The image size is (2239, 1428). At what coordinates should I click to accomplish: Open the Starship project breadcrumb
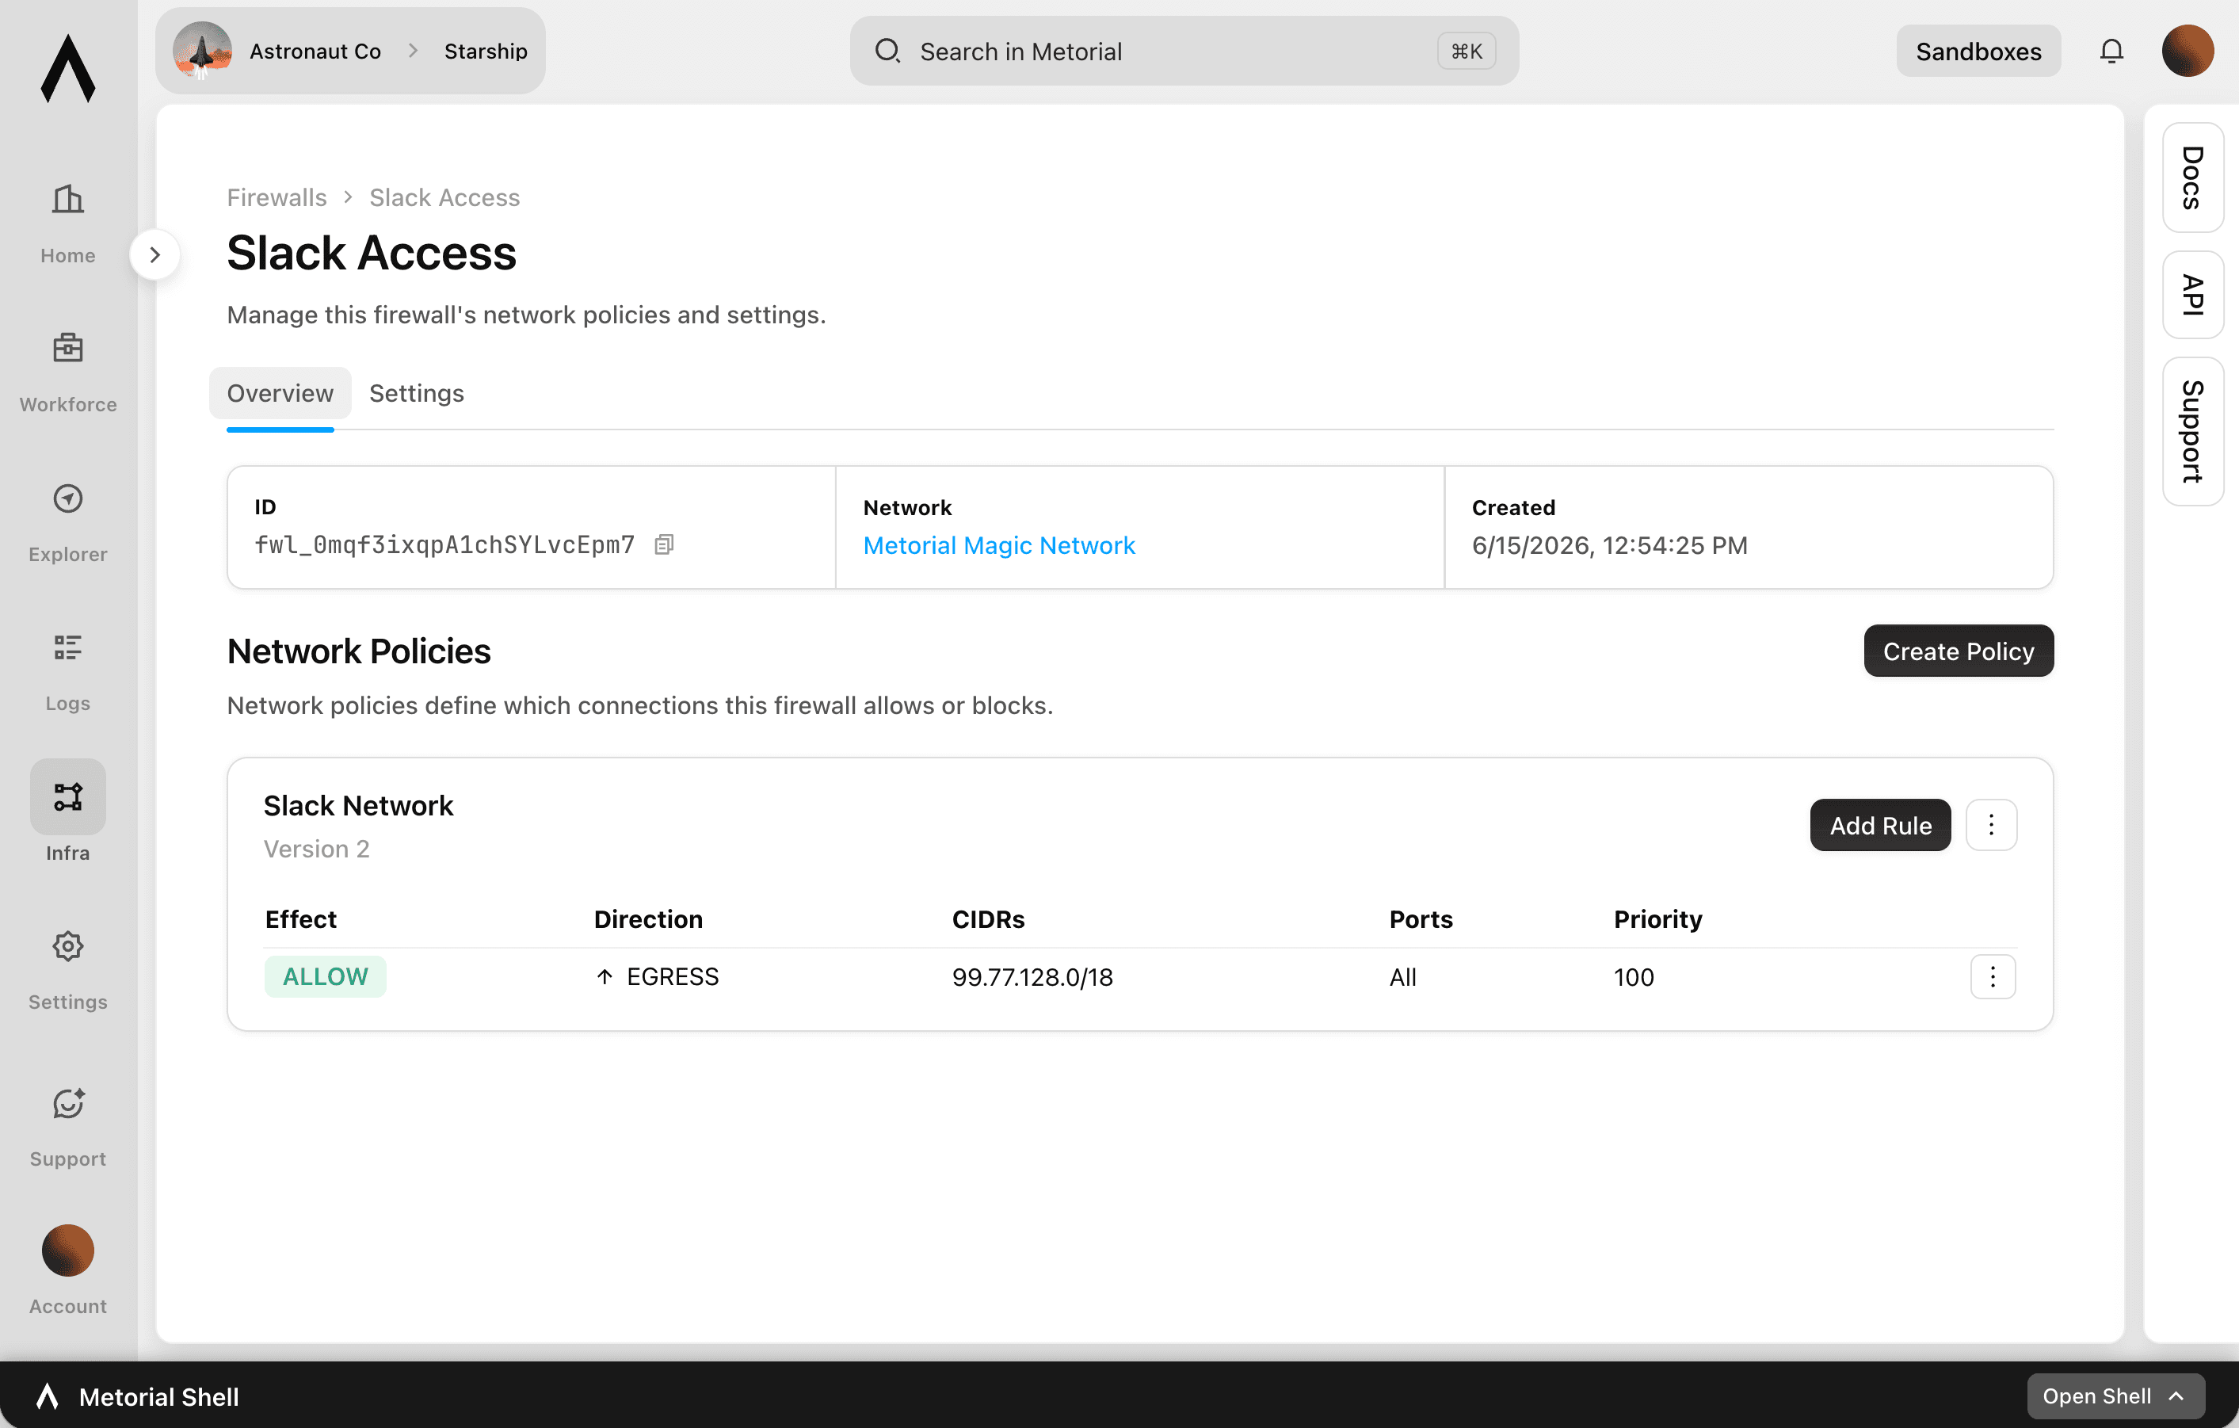(x=486, y=52)
